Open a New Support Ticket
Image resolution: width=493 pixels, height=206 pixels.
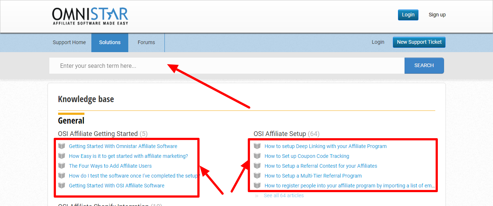419,42
